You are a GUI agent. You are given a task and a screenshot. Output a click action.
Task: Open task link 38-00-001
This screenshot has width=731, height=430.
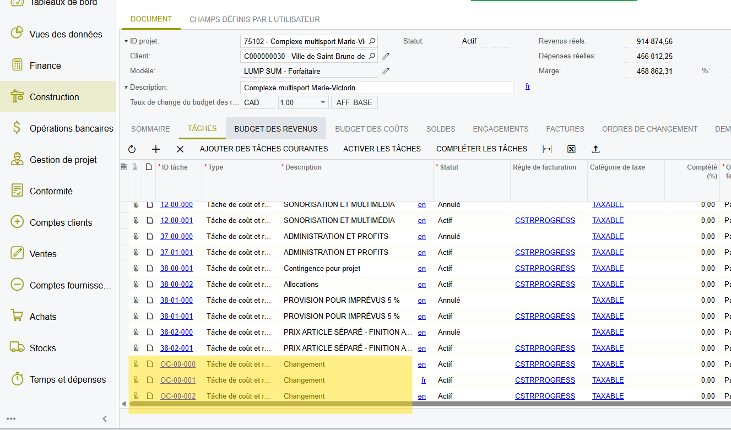pos(176,269)
